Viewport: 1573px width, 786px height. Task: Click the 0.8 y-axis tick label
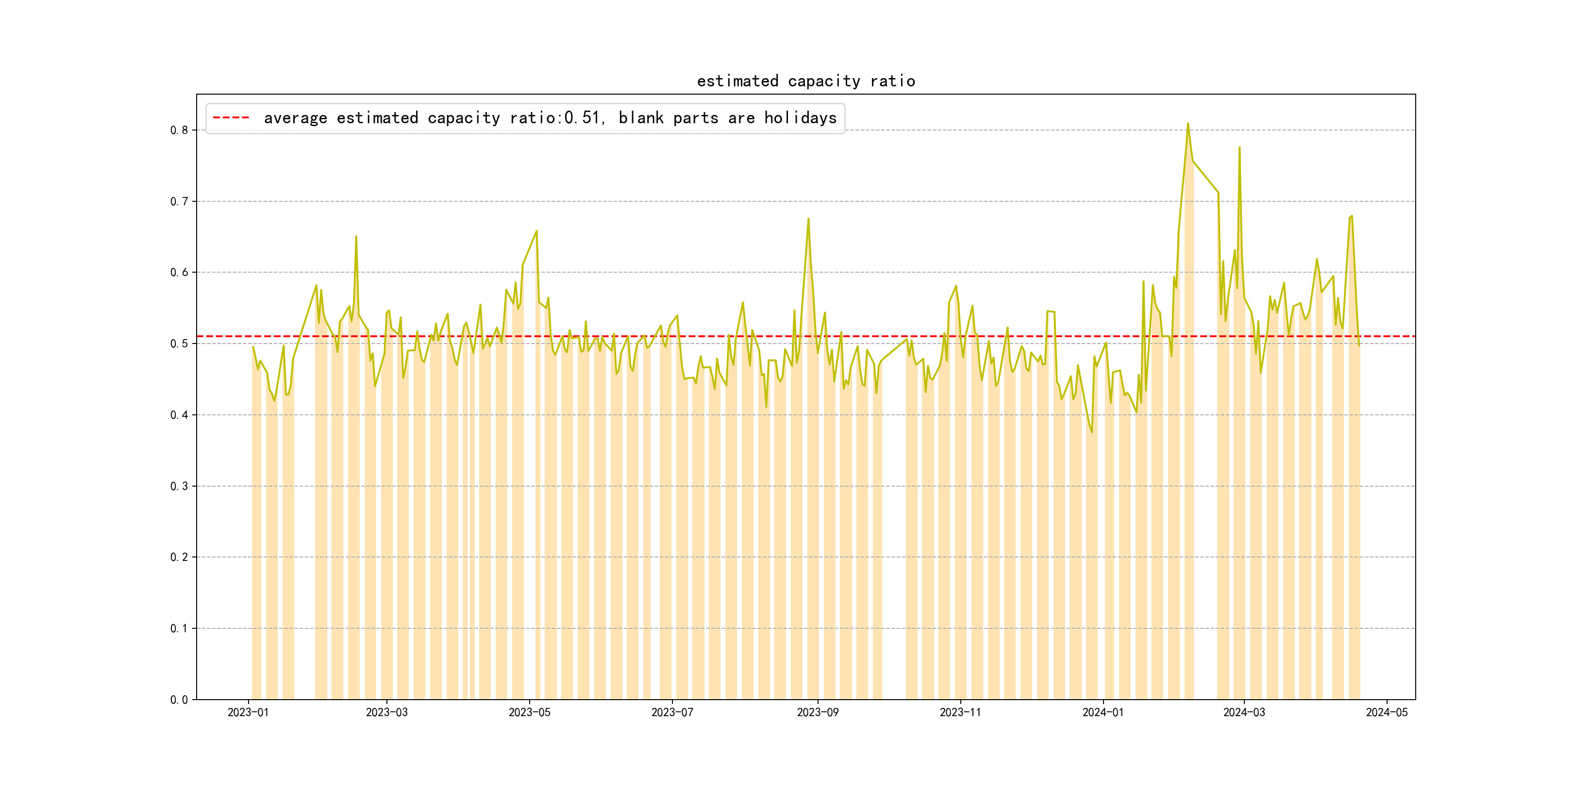point(179,130)
